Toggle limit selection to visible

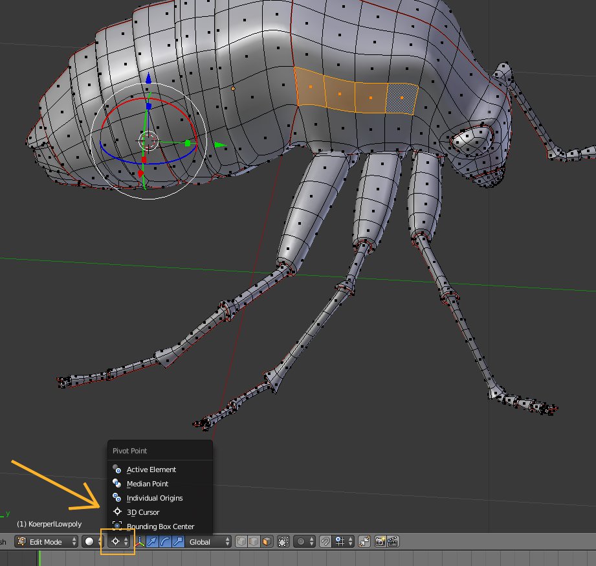283,541
